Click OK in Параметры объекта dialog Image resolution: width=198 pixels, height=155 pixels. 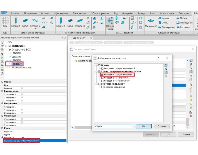(x=168, y=135)
